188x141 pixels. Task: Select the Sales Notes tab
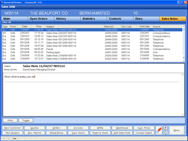[173, 19]
